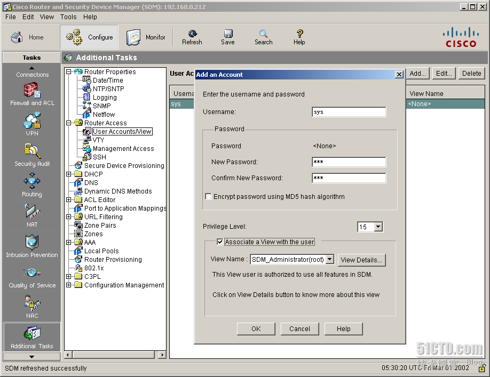The width and height of the screenshot is (490, 377).
Task: Open the Edit menu
Action: (x=28, y=17)
